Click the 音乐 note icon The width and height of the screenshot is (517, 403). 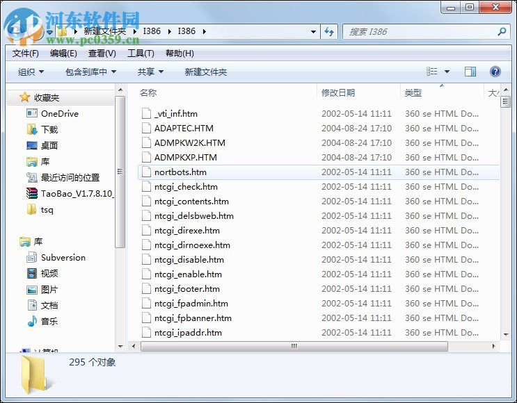click(32, 321)
